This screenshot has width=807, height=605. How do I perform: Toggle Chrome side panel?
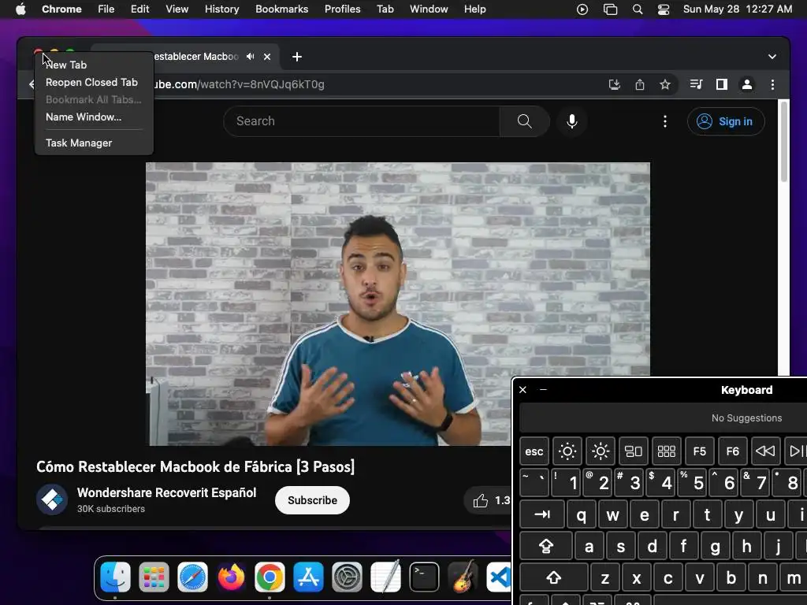point(722,84)
